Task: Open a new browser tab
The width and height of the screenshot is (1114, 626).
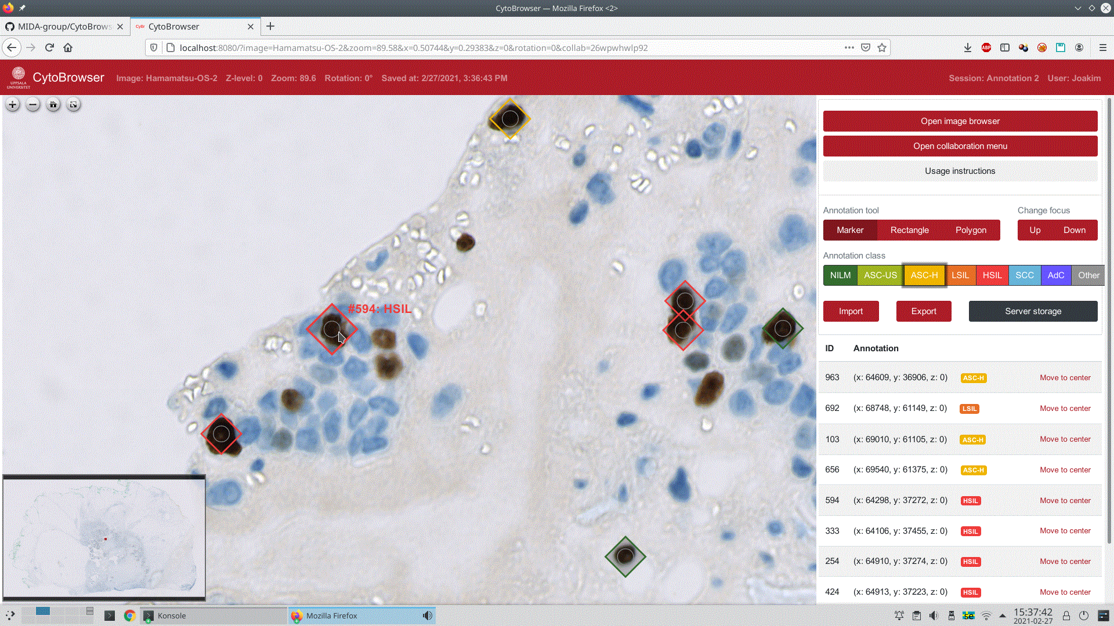Action: 270,27
